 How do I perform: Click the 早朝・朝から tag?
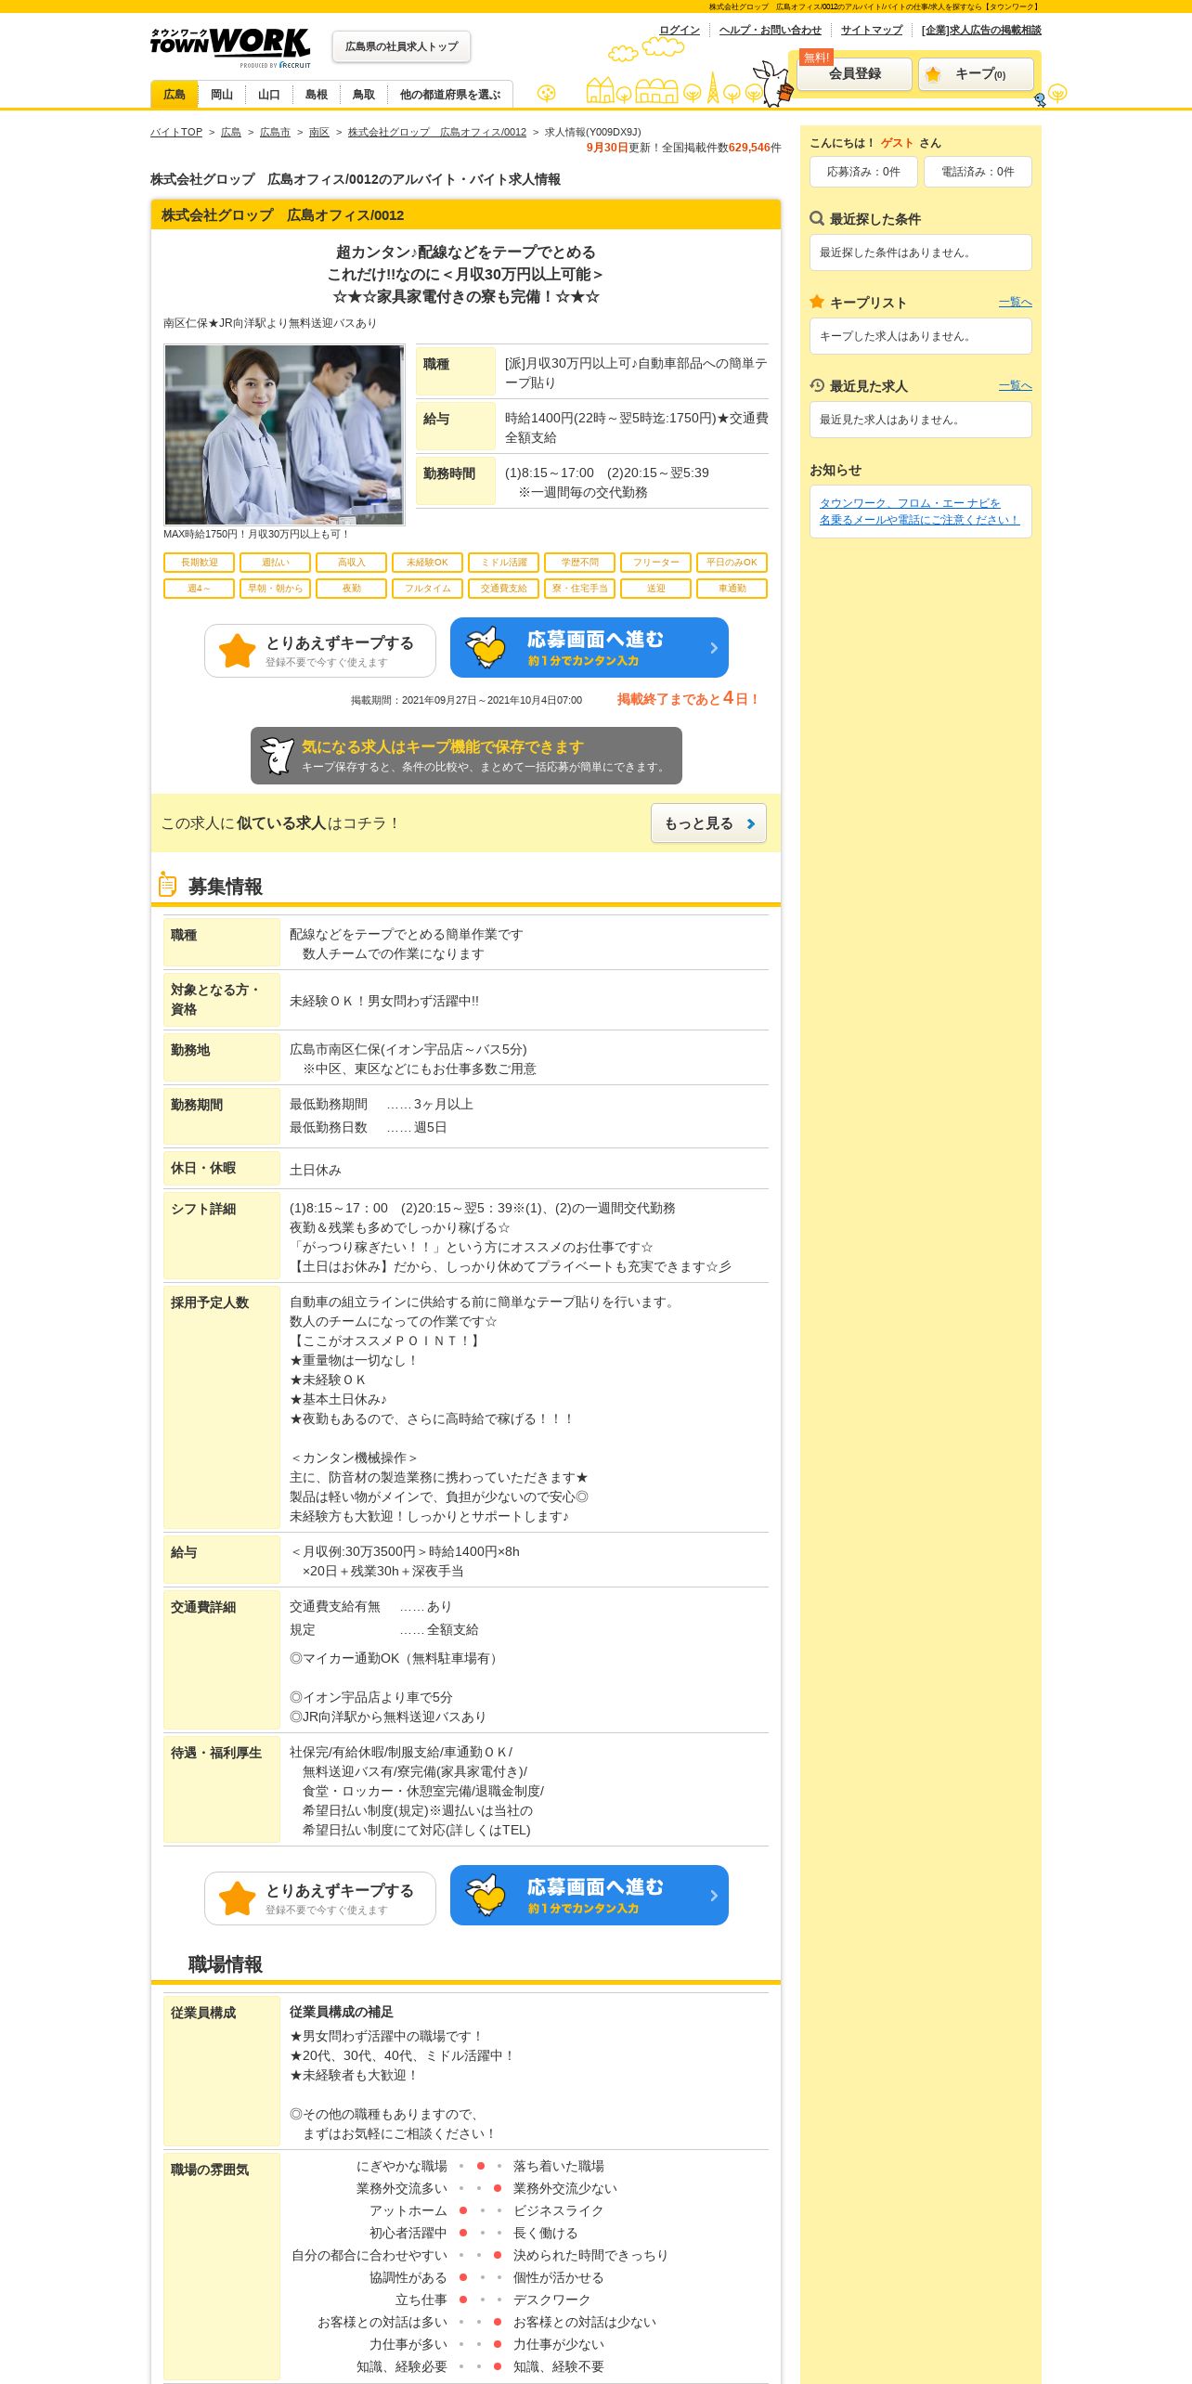click(x=276, y=589)
